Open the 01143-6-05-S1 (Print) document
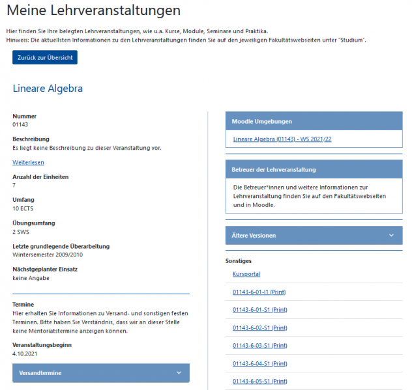Screen dimensions: 412x390 259,381
